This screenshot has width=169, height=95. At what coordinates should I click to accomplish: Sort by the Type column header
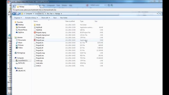click(x=82, y=21)
